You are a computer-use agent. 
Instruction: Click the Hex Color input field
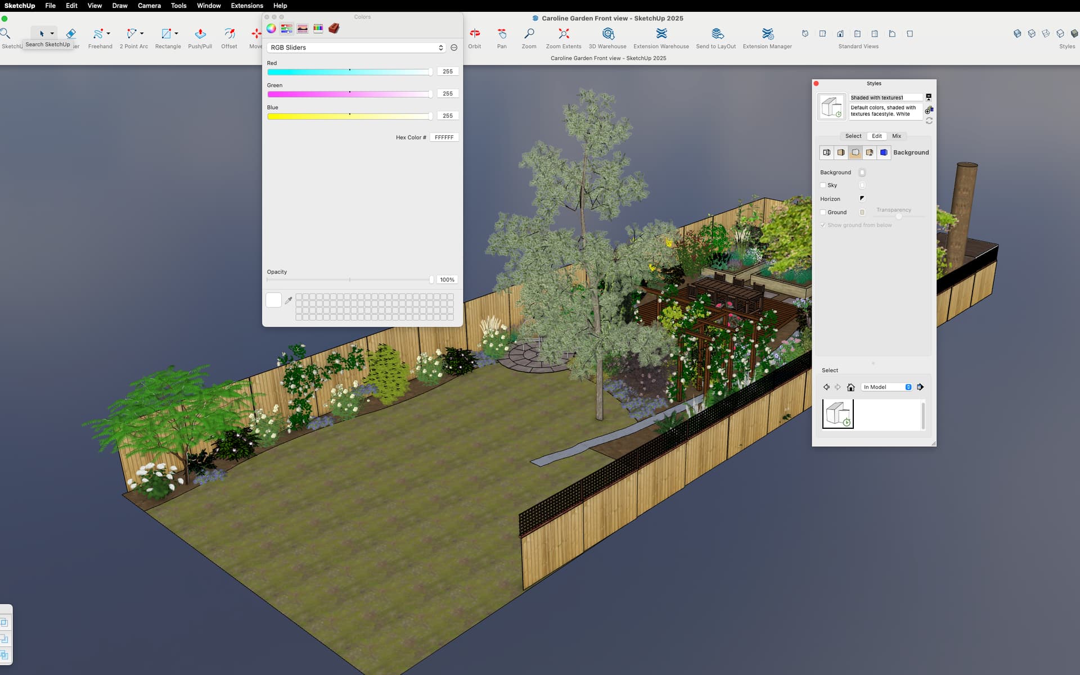444,138
